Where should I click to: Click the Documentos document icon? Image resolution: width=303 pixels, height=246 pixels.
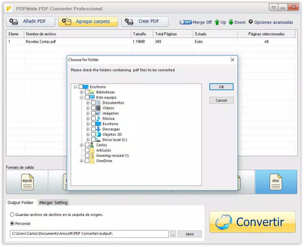tap(98, 103)
